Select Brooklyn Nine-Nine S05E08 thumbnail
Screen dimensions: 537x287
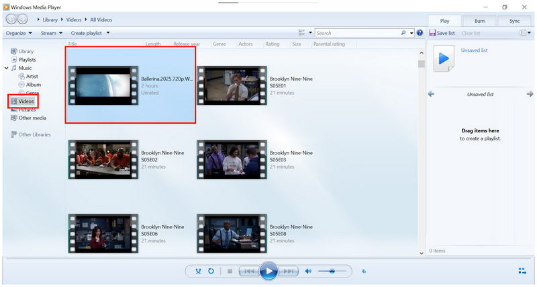pos(232,233)
